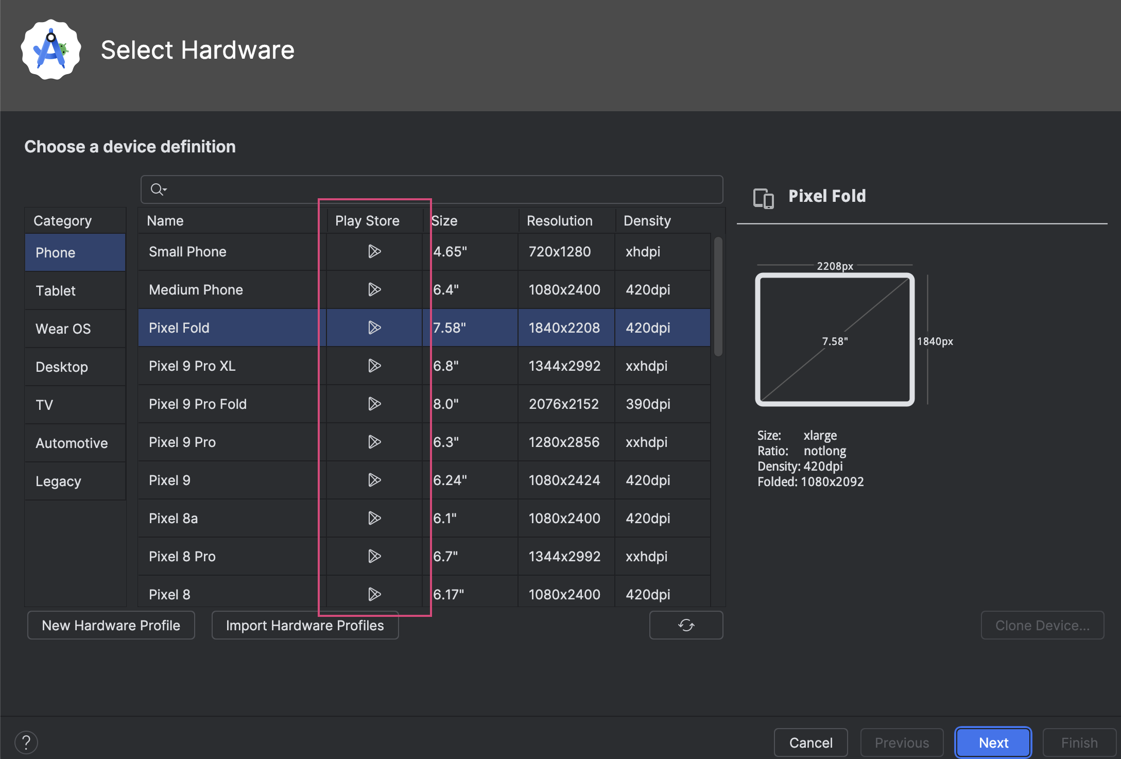The height and width of the screenshot is (759, 1121).
Task: Click the help question mark icon
Action: 26,742
